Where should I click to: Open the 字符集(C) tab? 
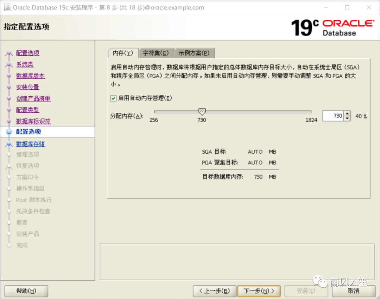point(156,53)
